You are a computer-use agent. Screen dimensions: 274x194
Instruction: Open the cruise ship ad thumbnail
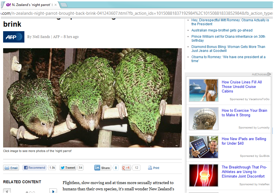204,90
